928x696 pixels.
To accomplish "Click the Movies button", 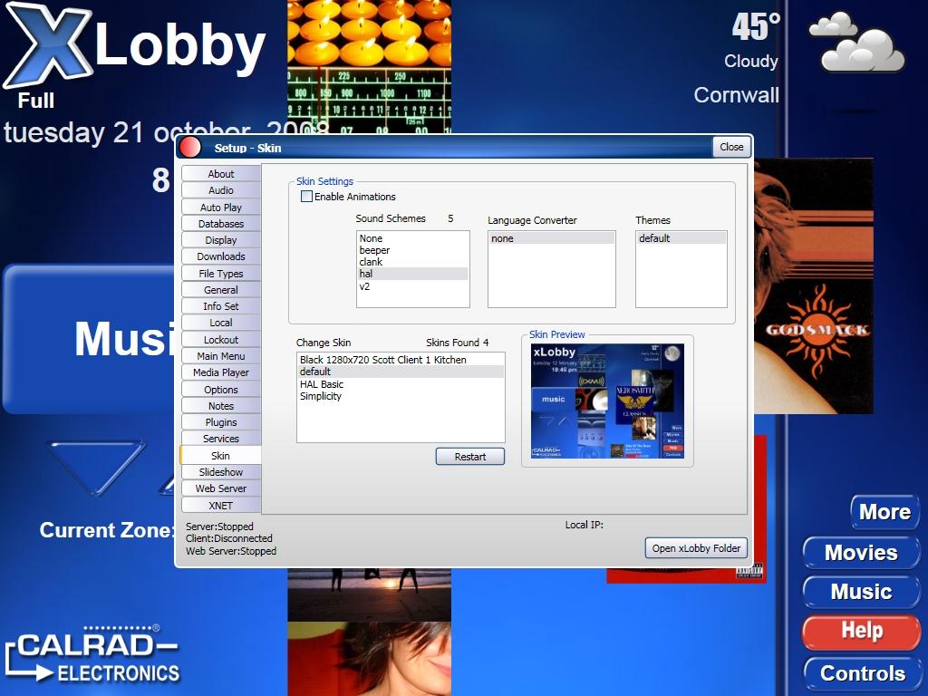I will point(861,552).
